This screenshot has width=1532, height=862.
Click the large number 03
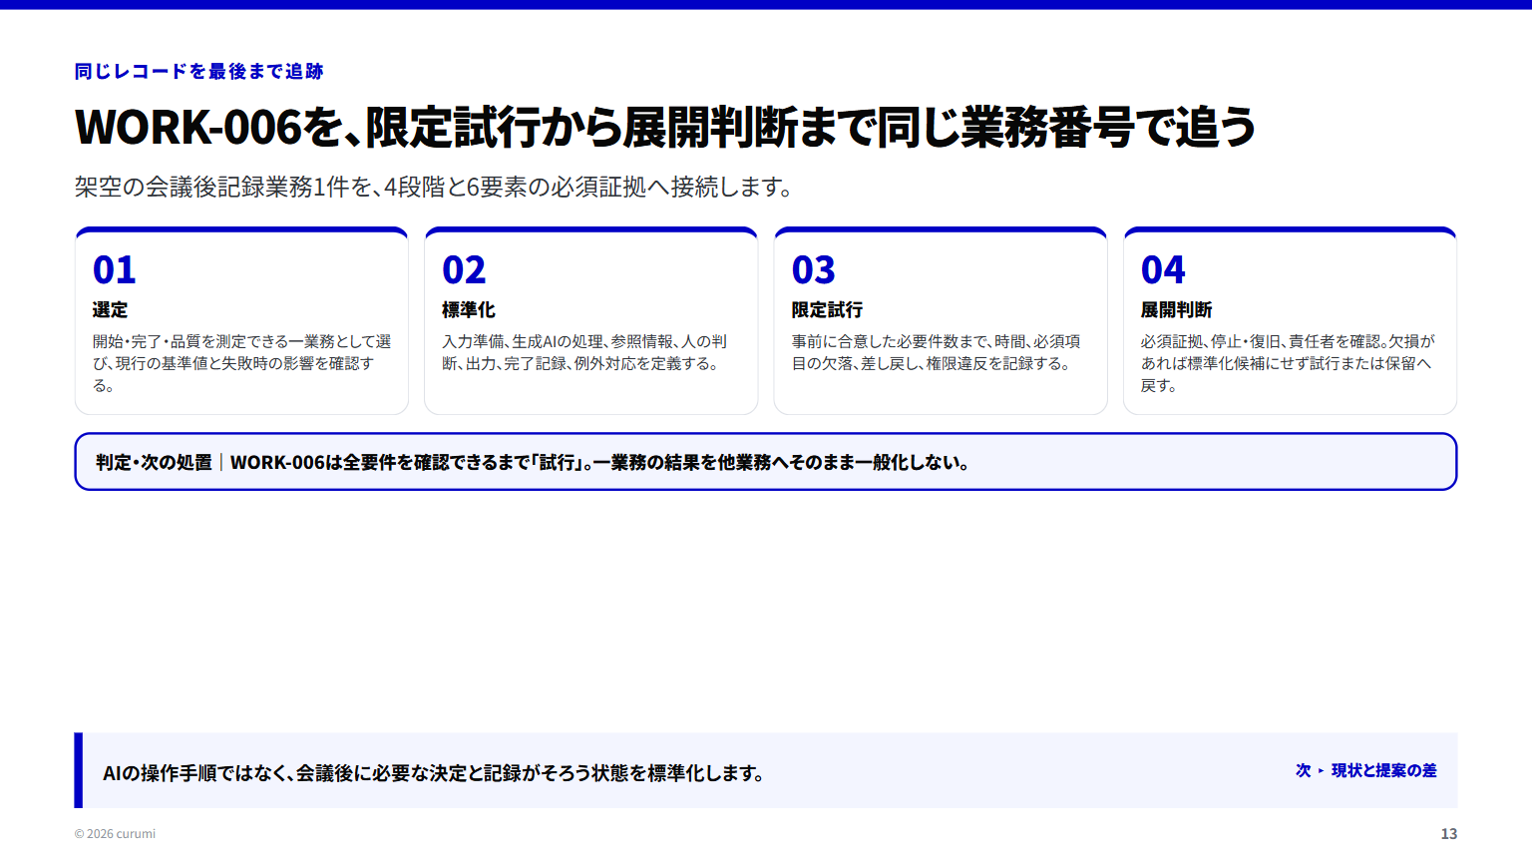(813, 270)
